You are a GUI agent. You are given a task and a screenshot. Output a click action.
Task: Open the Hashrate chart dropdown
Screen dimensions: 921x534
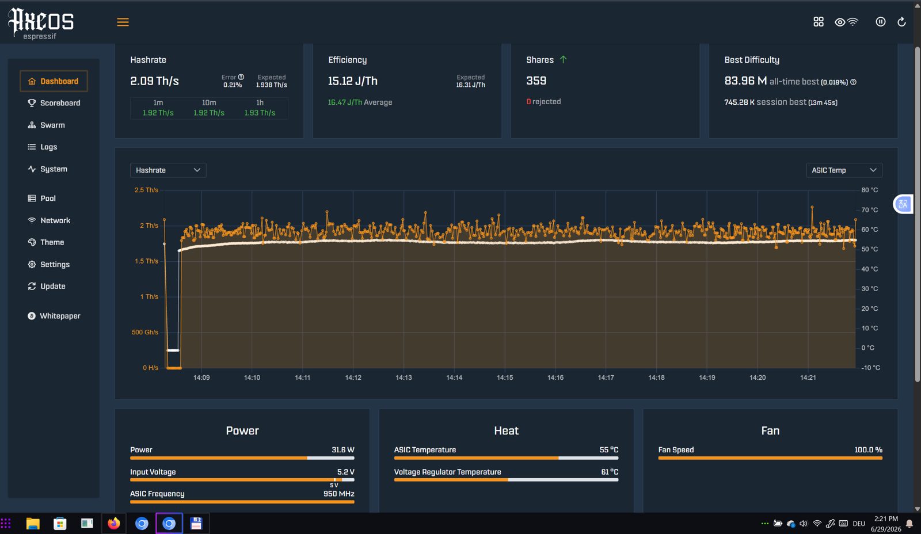pyautogui.click(x=168, y=170)
